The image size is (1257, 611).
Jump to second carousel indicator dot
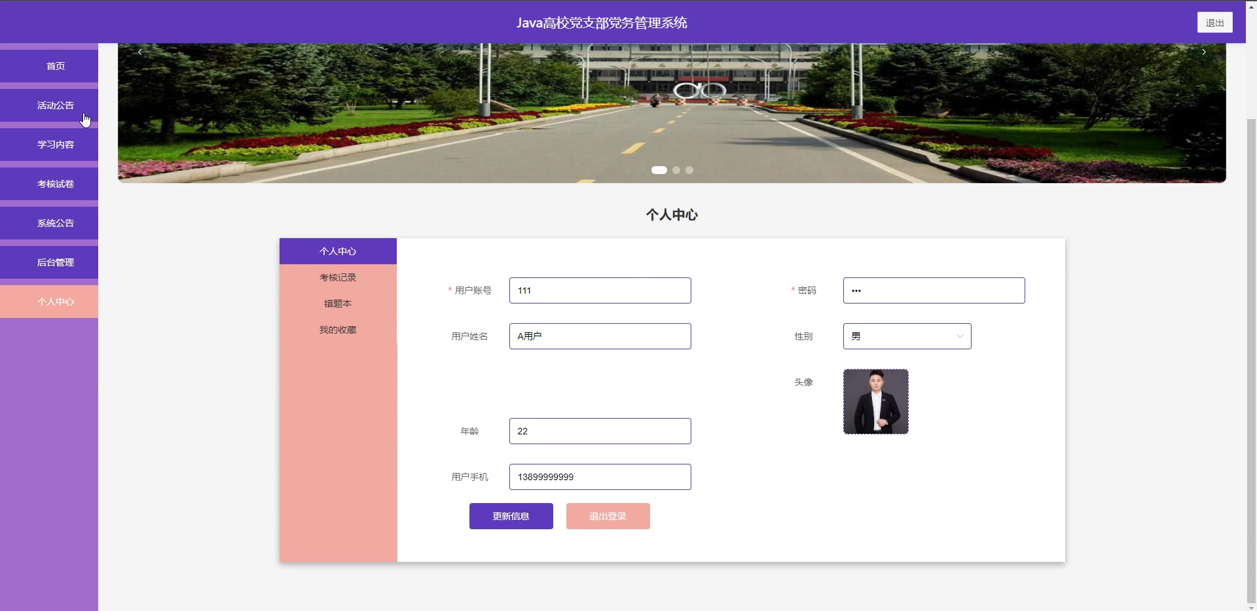click(676, 170)
